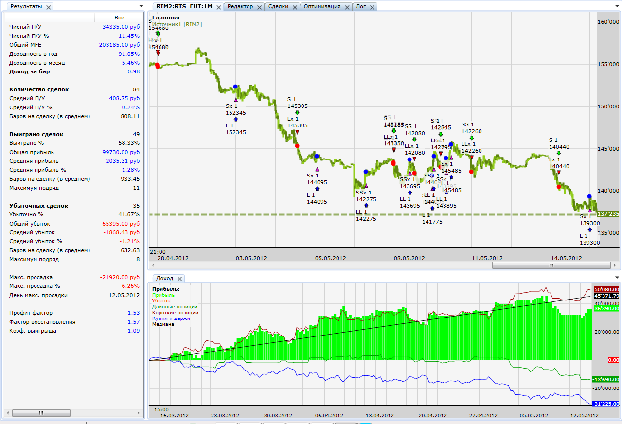The height and width of the screenshot is (424, 622).
Task: Close the Лог tab
Action: click(372, 7)
